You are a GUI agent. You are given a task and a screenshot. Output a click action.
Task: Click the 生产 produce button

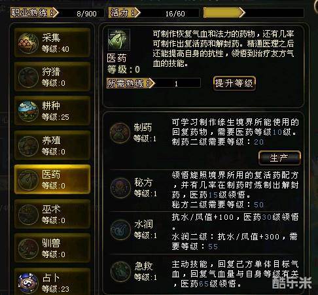(279, 158)
